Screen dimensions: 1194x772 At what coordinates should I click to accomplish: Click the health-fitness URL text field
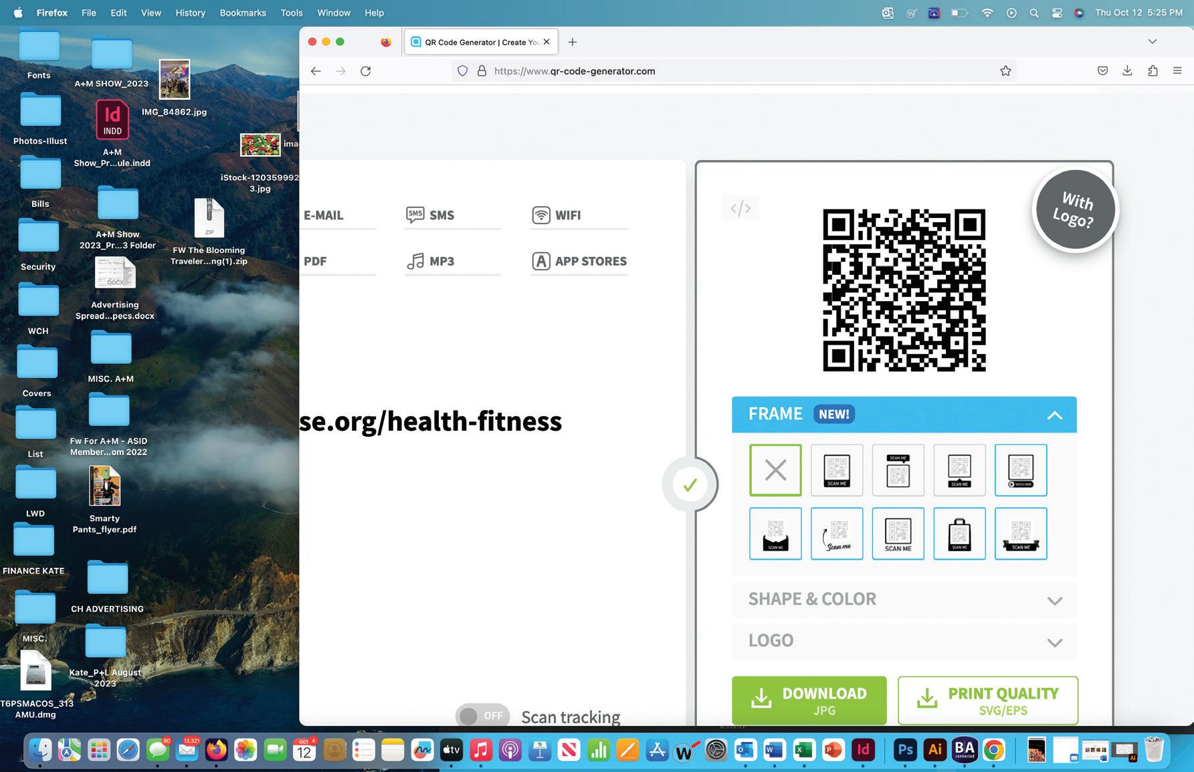pos(431,421)
